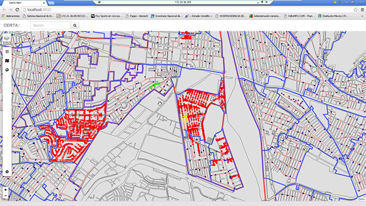This screenshot has height=206, width=366.
Task: Select the folded map icon in sidebar
Action: (7, 61)
